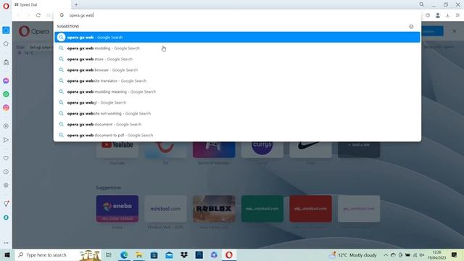Choose suggestion 'opera gx website translator'

coord(237,80)
